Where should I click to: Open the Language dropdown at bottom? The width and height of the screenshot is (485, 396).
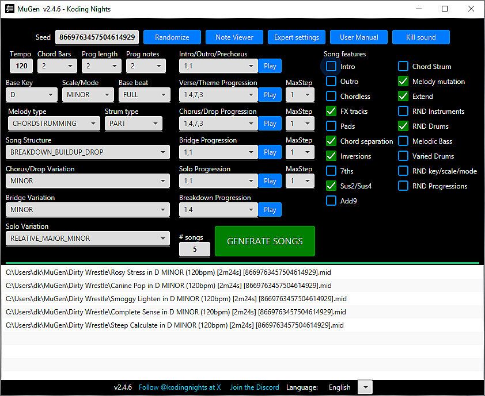(365, 387)
